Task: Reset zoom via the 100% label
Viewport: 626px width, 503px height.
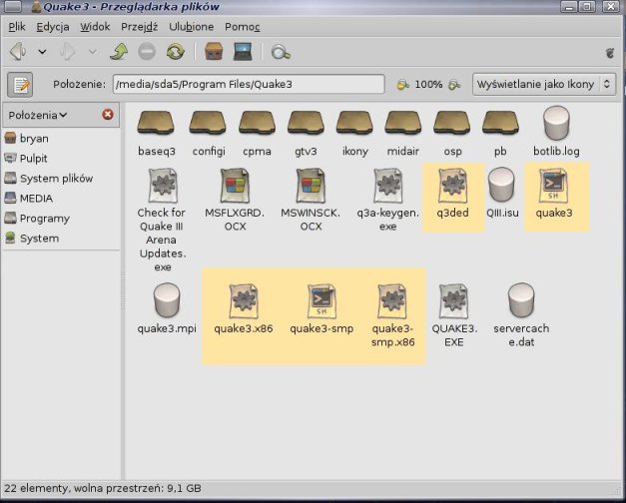Action: pyautogui.click(x=428, y=85)
